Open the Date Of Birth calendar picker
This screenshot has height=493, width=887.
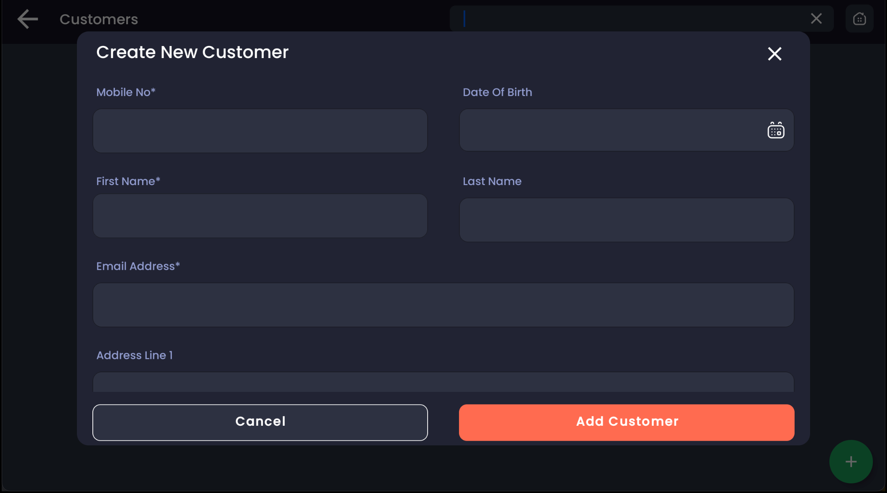pyautogui.click(x=776, y=130)
